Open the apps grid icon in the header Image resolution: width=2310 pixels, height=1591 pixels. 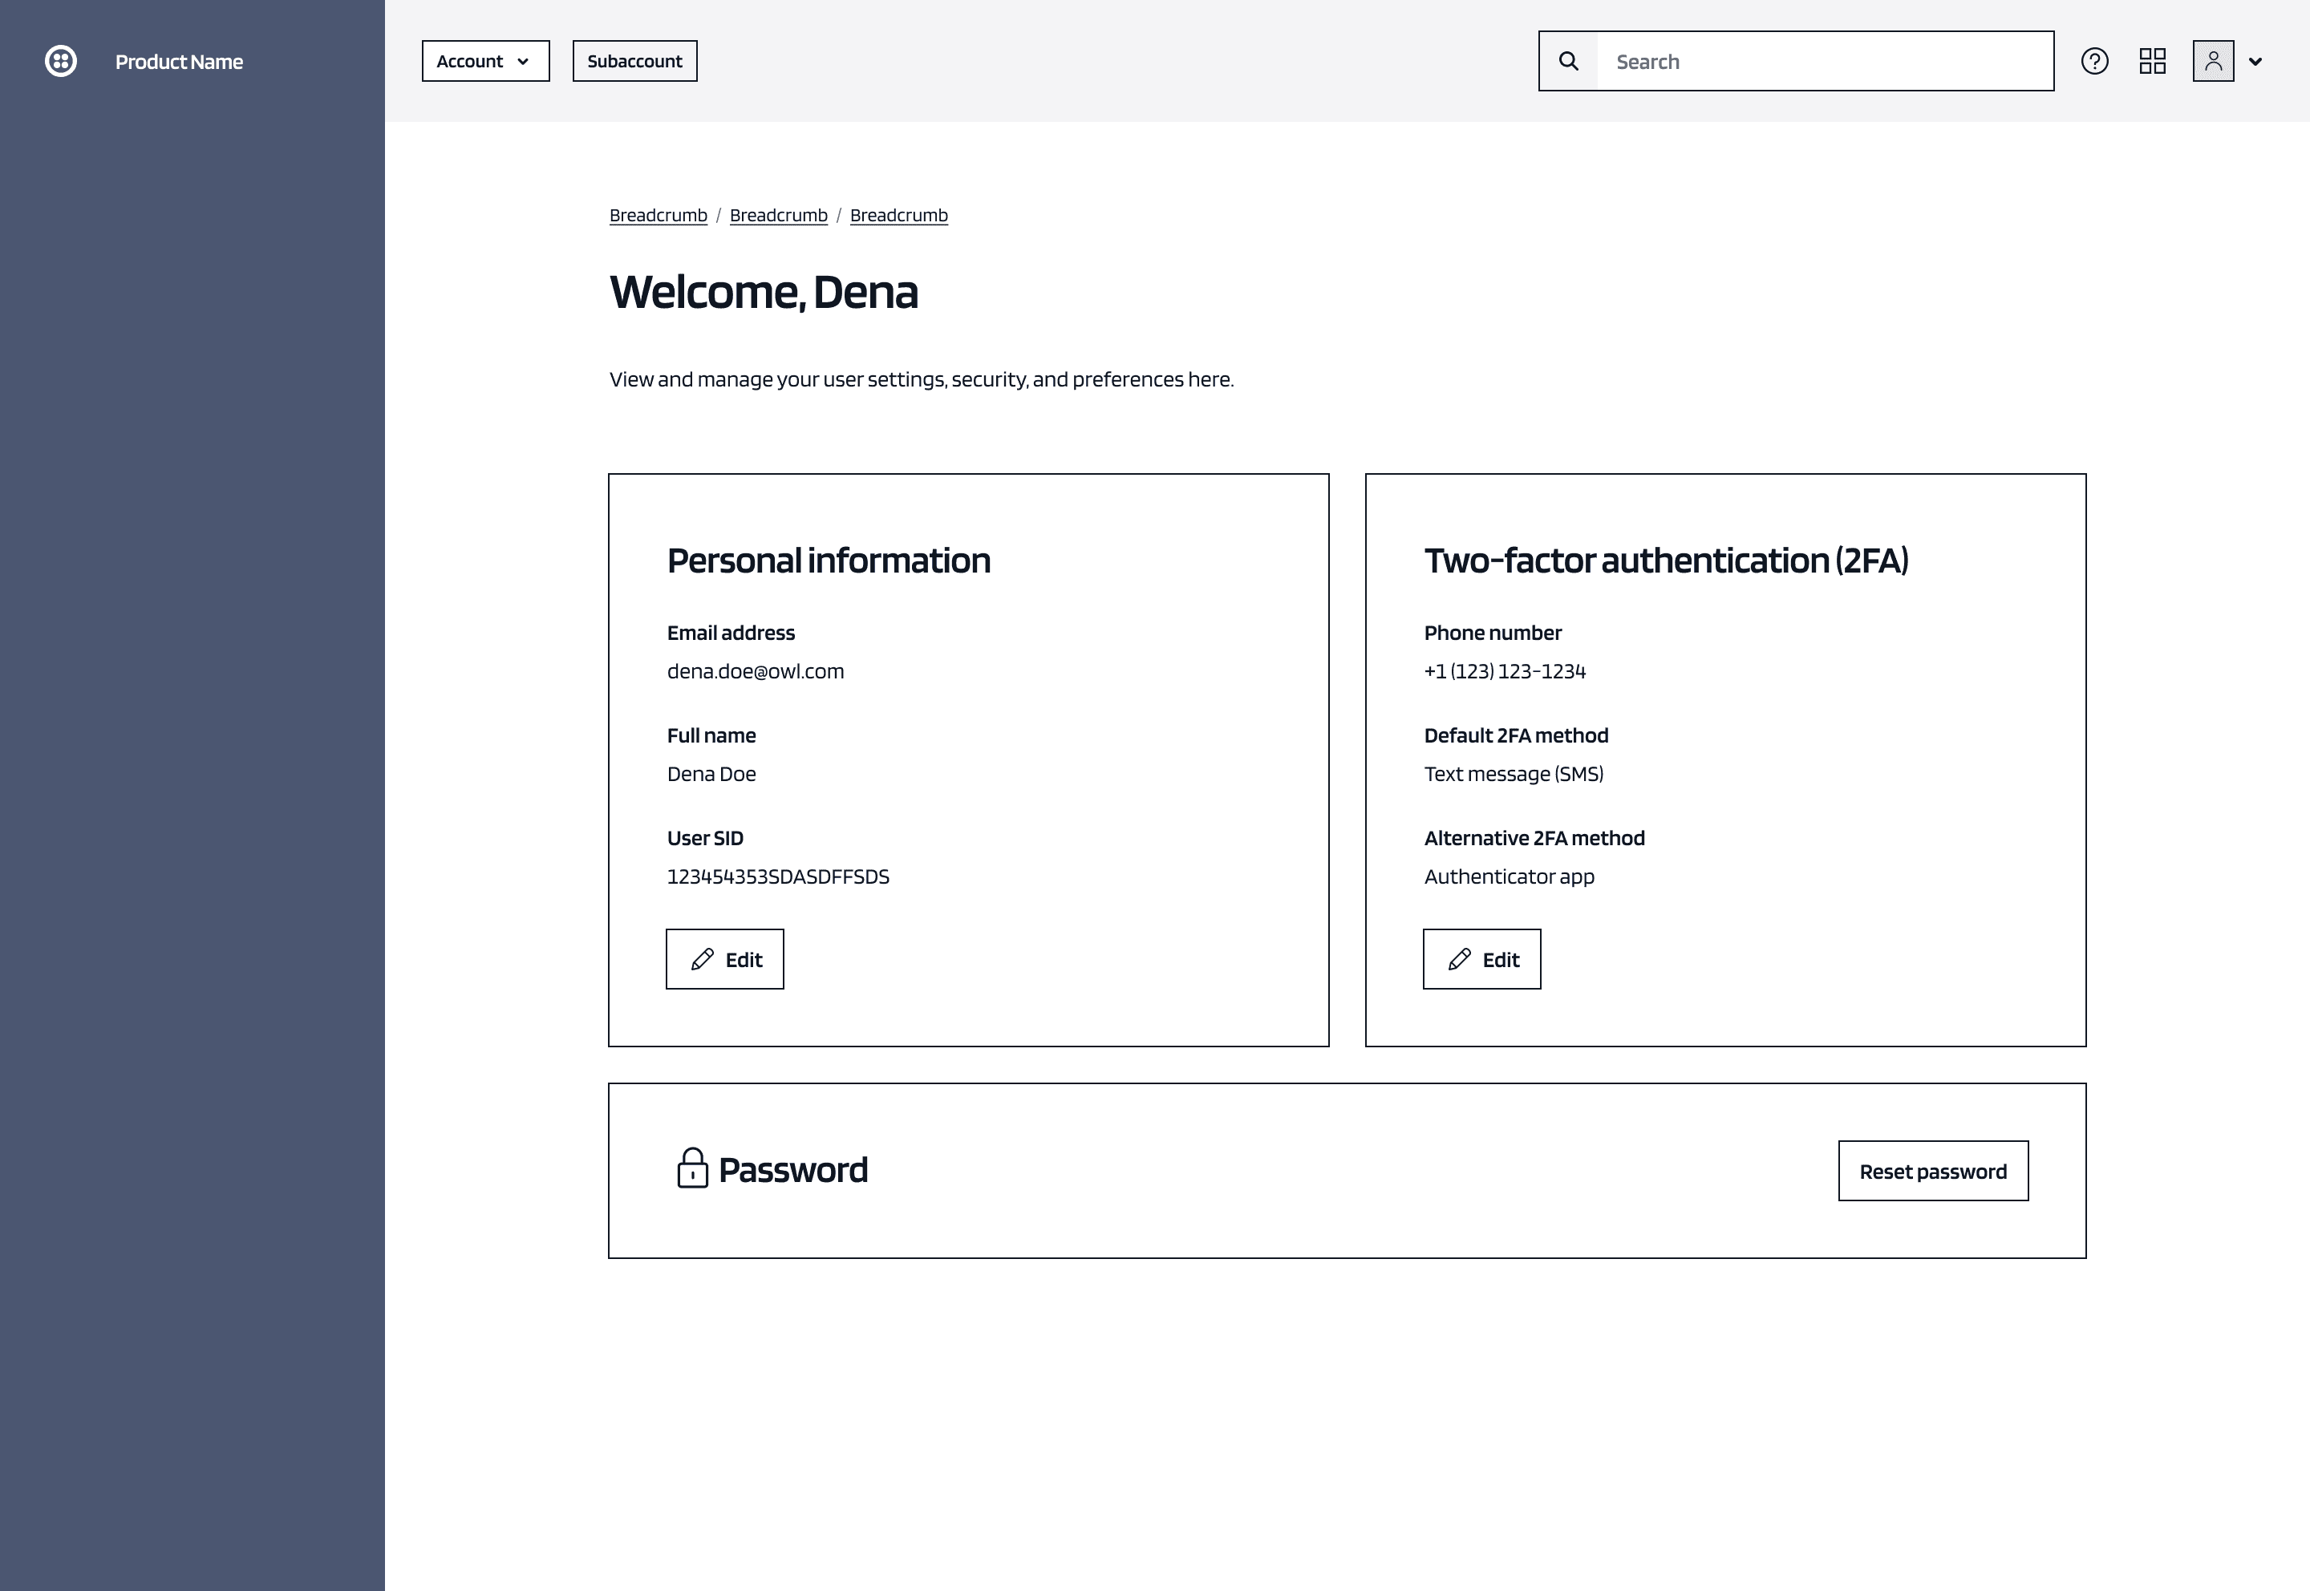pos(2153,61)
